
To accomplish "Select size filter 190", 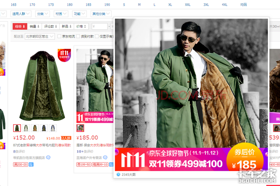I will [x=107, y=5].
